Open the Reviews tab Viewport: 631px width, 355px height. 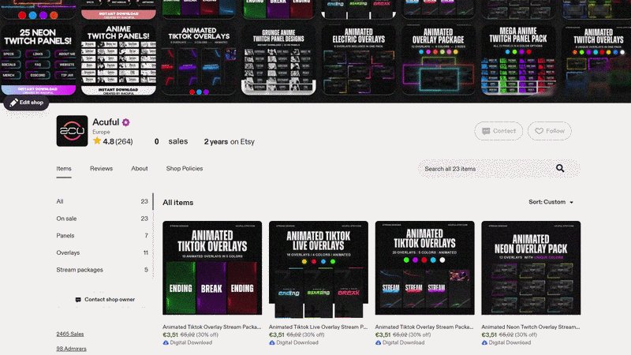click(x=101, y=169)
